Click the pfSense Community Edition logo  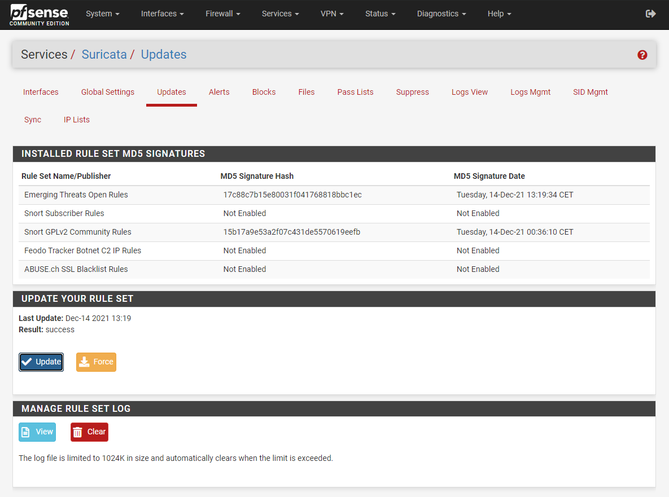pyautogui.click(x=40, y=15)
